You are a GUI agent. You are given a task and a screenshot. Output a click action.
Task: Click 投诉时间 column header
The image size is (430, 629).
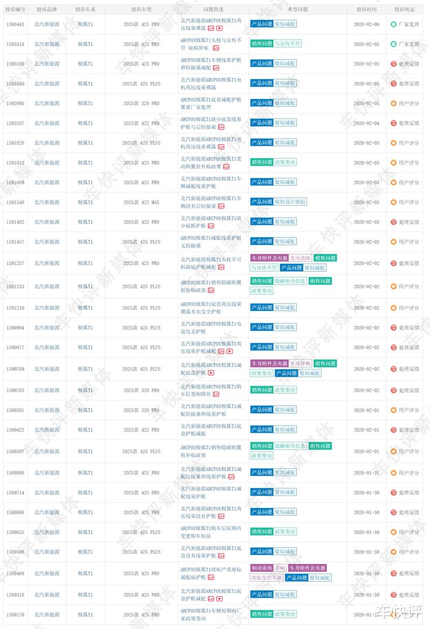tap(367, 9)
